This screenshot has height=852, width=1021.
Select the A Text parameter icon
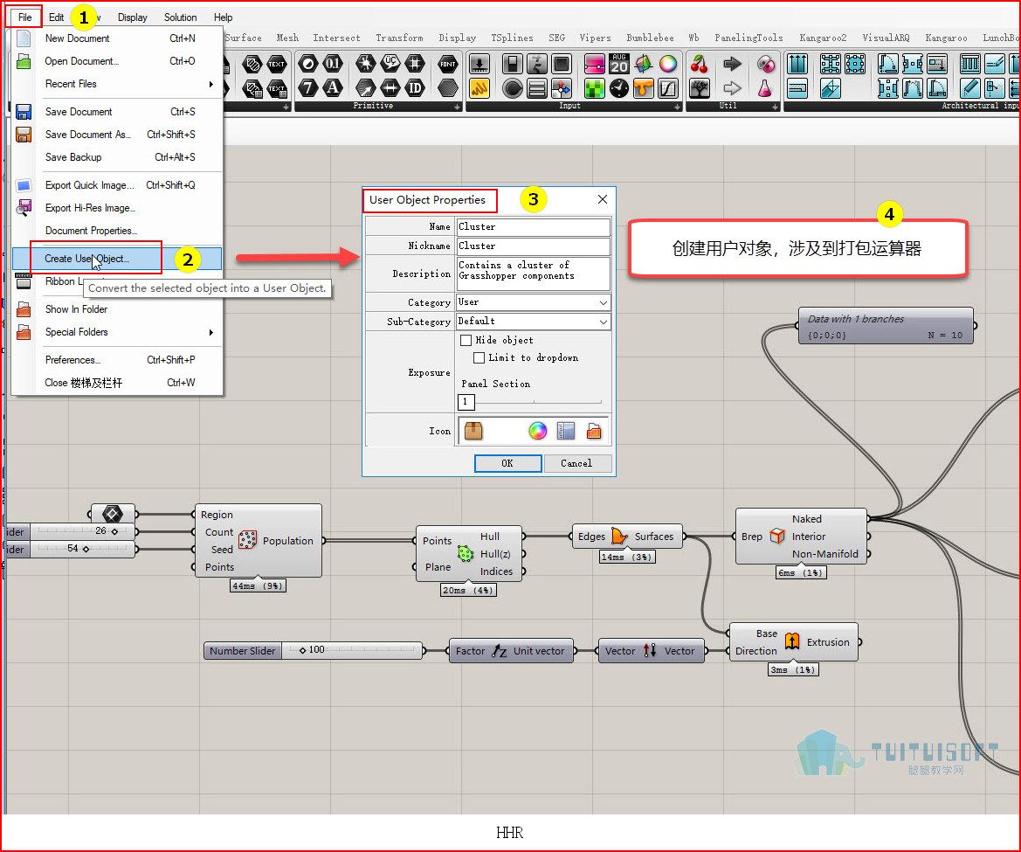click(333, 87)
